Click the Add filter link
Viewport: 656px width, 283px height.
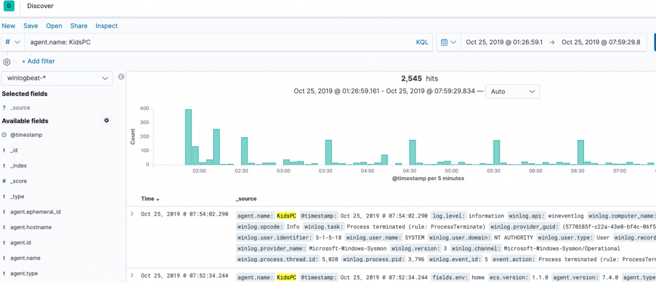[x=38, y=62]
